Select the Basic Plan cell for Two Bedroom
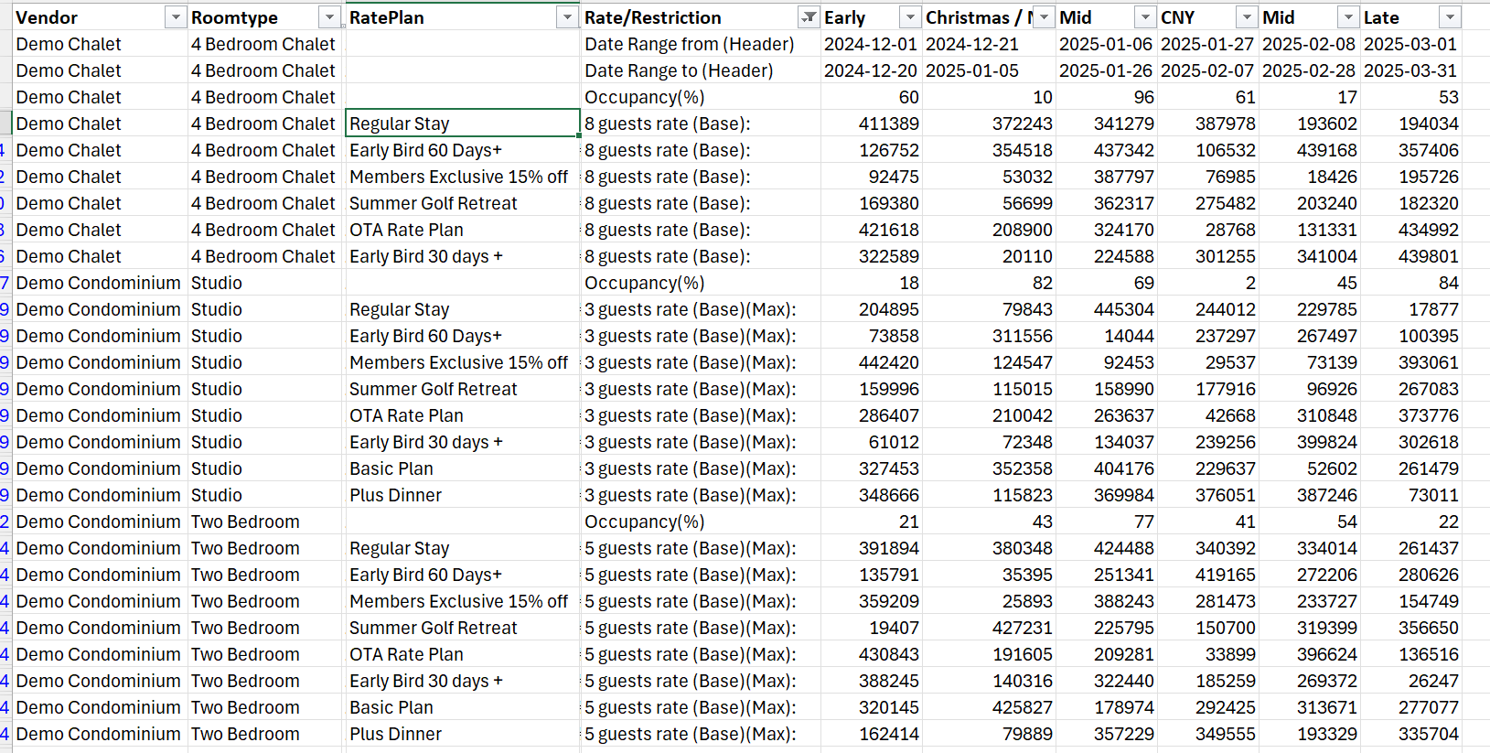Image resolution: width=1490 pixels, height=753 pixels. tap(391, 707)
